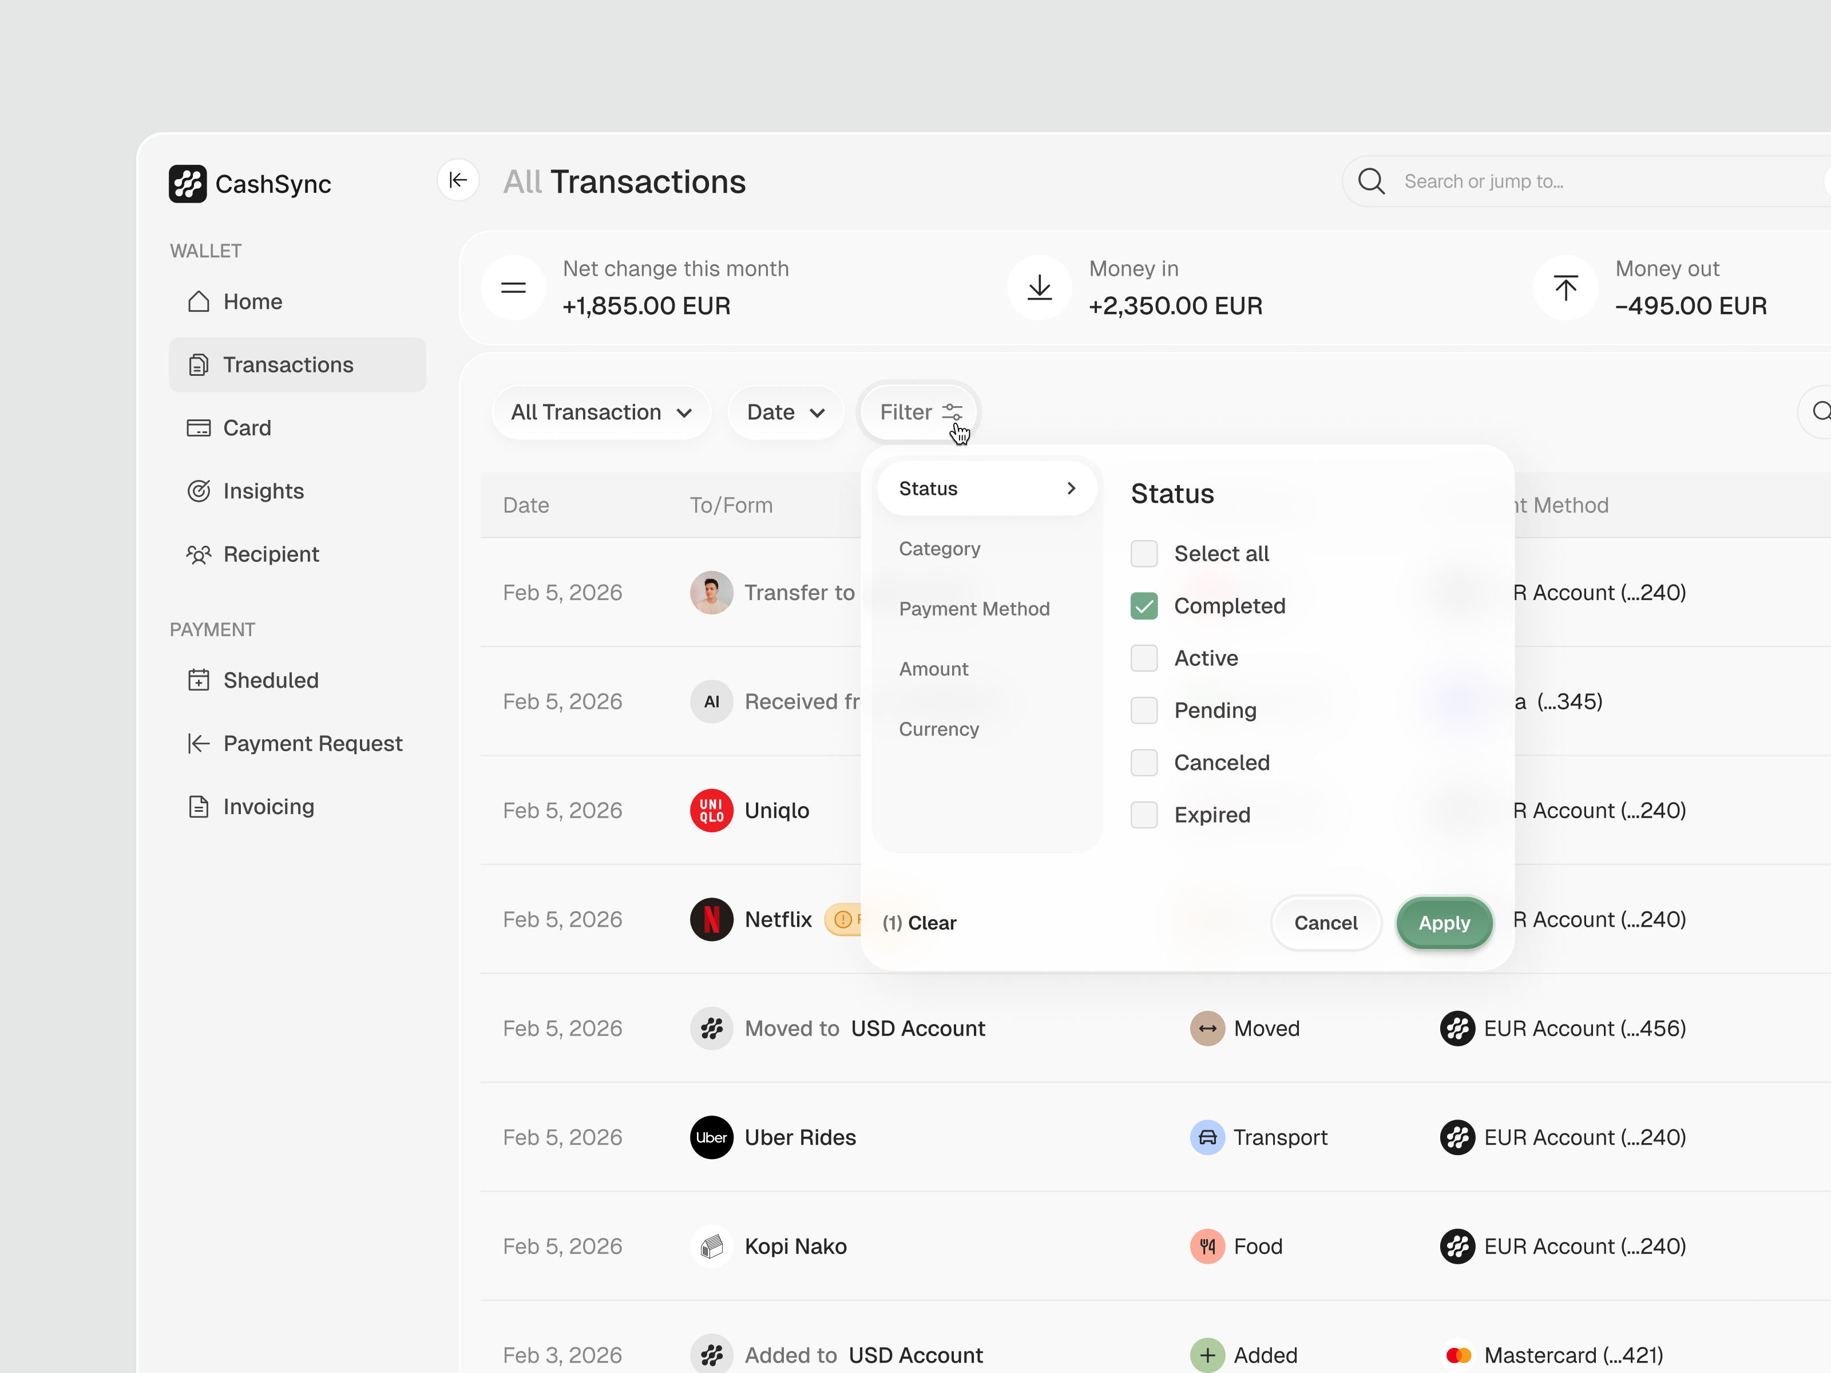Open the Insights section
The image size is (1831, 1373).
(x=263, y=491)
